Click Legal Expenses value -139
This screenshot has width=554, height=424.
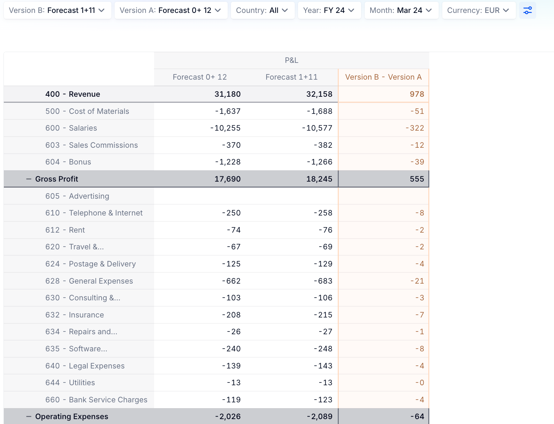click(x=231, y=366)
